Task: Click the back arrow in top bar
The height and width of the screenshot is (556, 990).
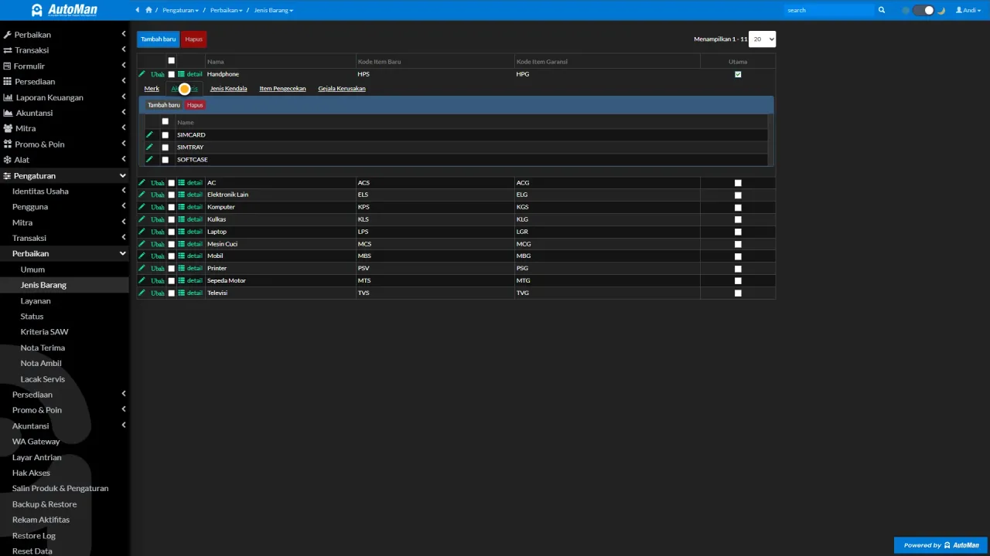Action: coord(138,10)
